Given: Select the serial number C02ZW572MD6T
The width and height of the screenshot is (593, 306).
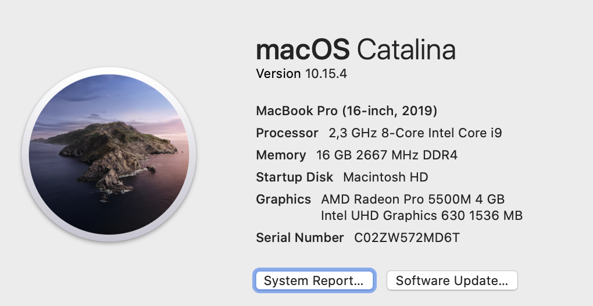Looking at the screenshot, I should (407, 237).
